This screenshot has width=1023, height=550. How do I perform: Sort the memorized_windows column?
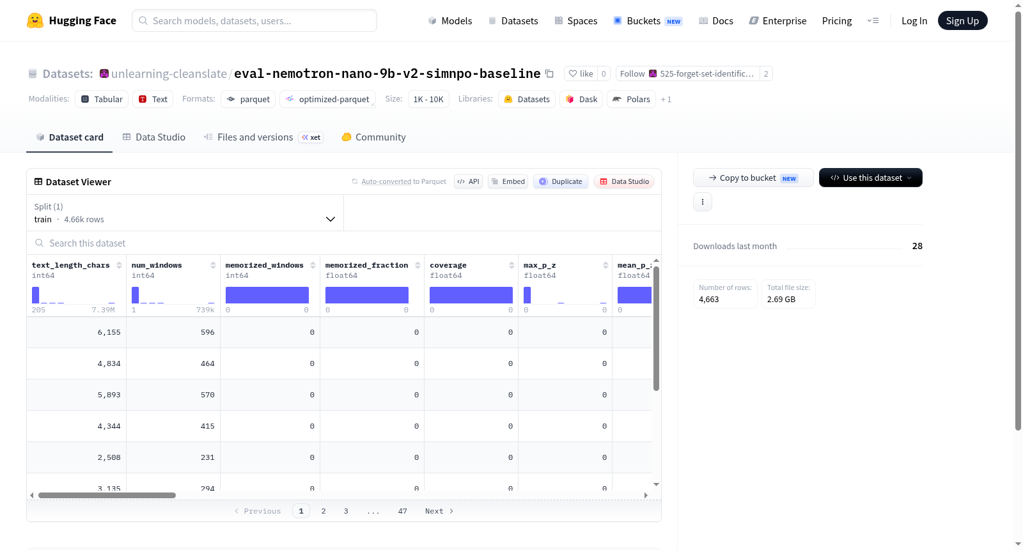pyautogui.click(x=313, y=265)
